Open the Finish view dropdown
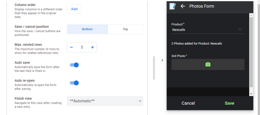The width and height of the screenshot is (260, 115). click(105, 101)
